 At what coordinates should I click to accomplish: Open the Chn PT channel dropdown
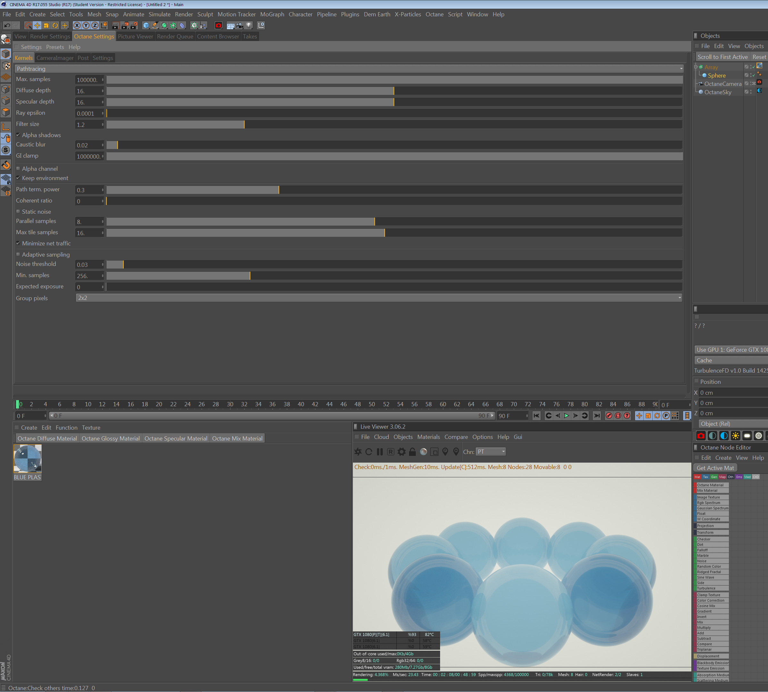pyautogui.click(x=491, y=452)
